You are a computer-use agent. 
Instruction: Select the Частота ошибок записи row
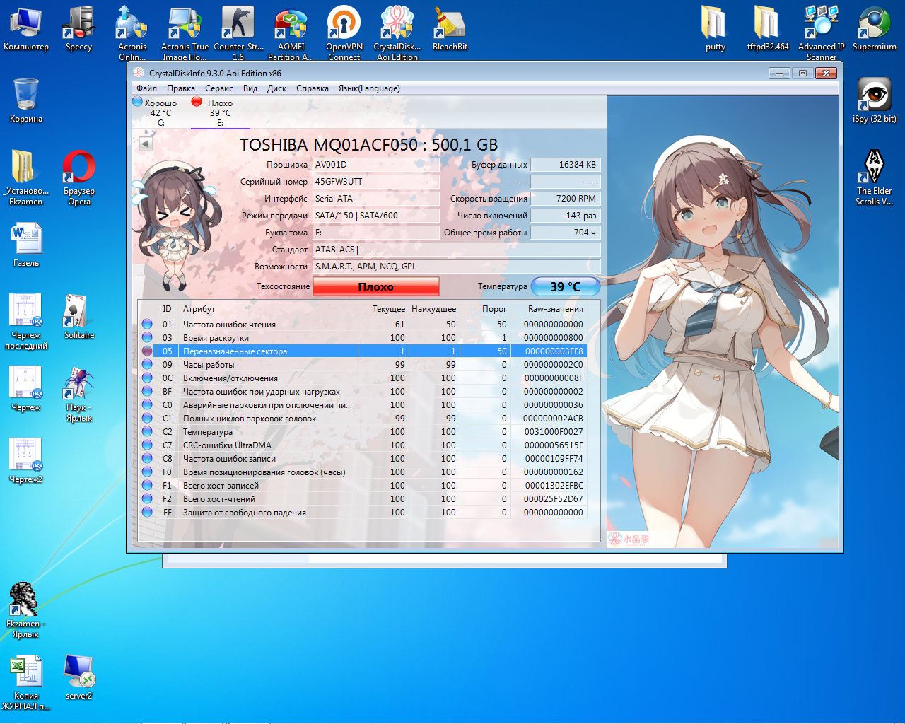point(363,459)
